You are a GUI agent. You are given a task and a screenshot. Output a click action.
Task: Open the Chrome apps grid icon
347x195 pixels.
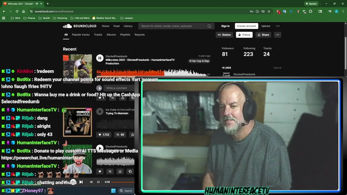click(x=4, y=18)
